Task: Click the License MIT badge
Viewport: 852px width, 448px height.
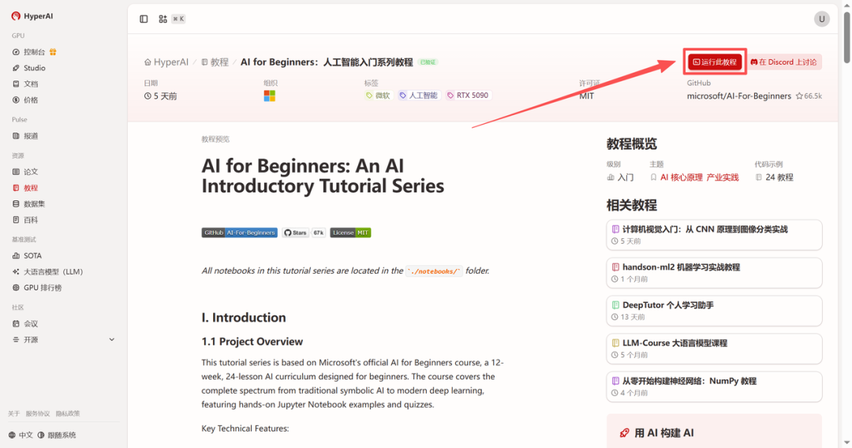Action: [x=350, y=233]
